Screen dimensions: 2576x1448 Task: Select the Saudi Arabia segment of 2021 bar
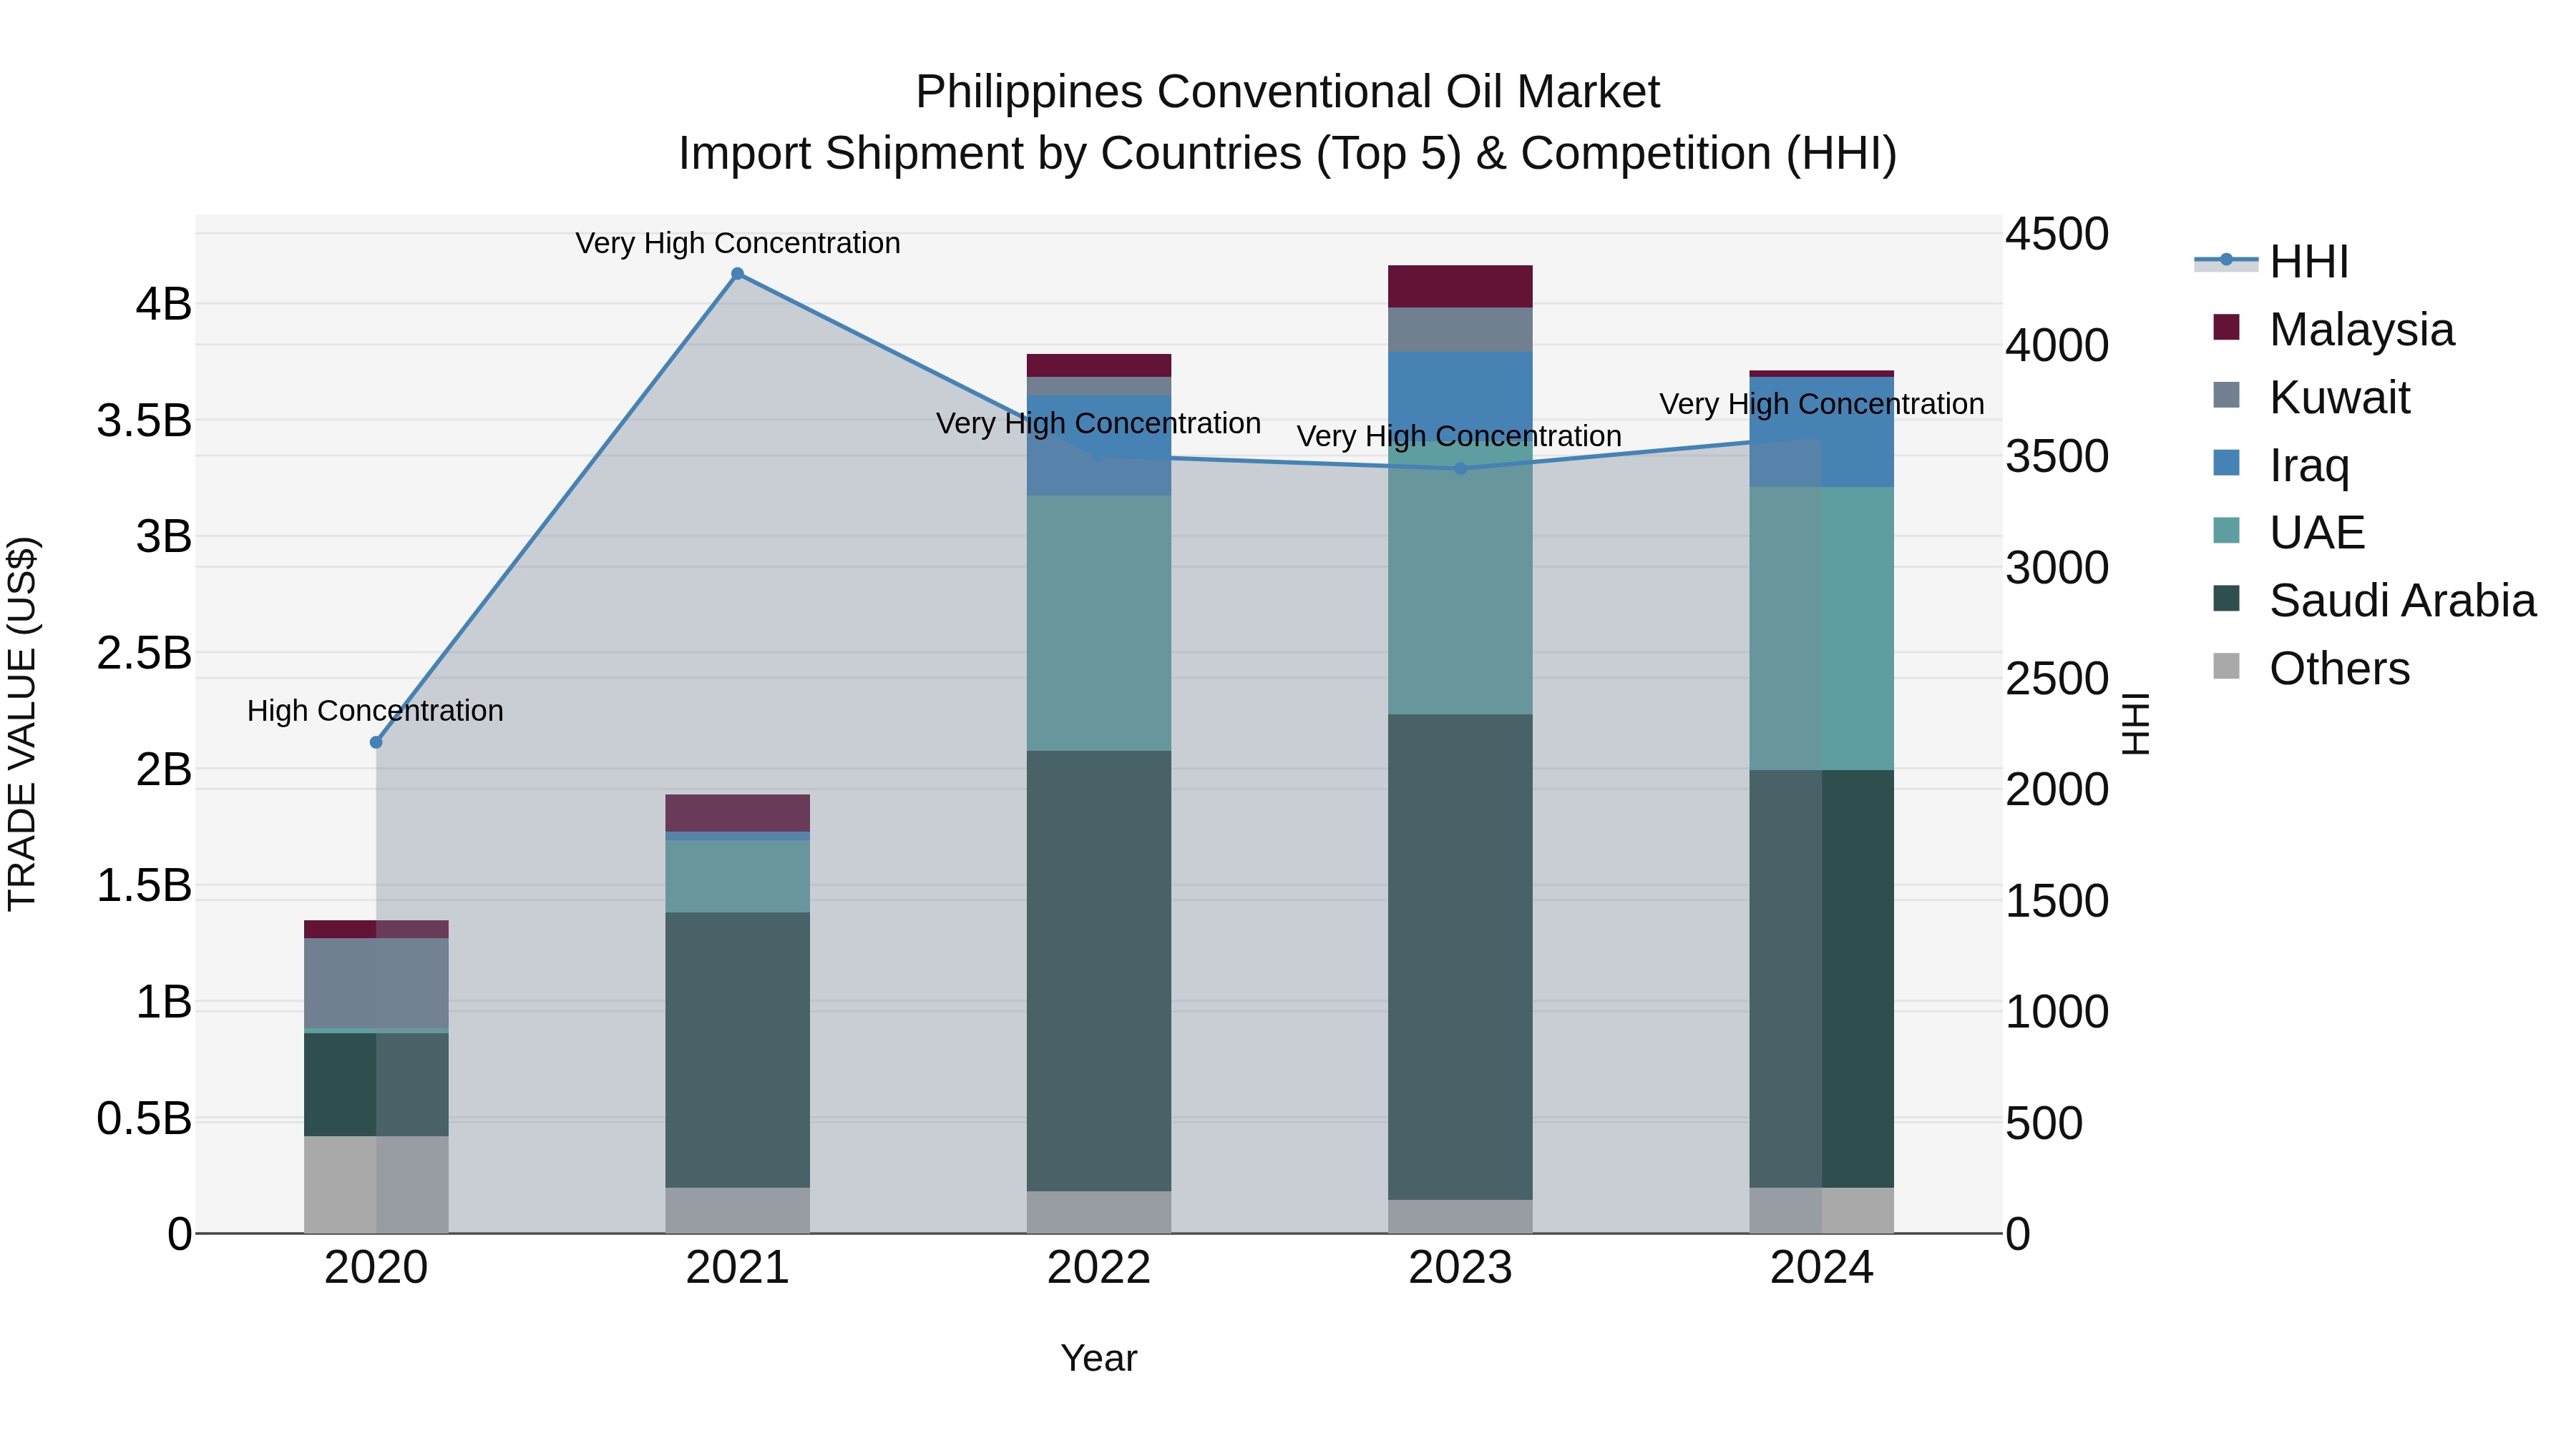[737, 1050]
